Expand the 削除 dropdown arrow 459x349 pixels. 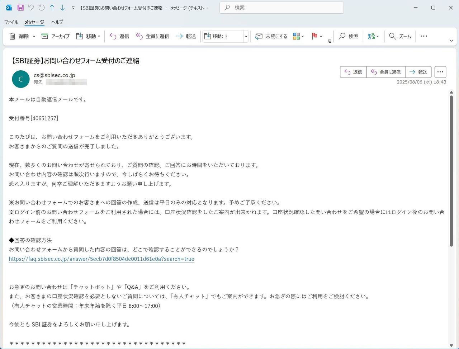pos(34,36)
